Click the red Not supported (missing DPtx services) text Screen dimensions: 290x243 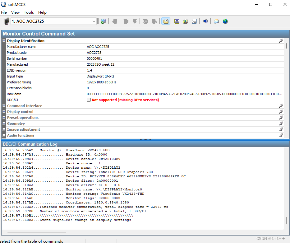(125, 100)
